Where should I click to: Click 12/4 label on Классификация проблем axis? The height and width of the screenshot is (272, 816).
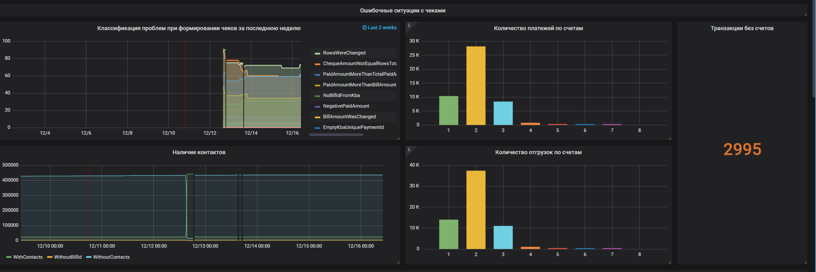tap(45, 133)
